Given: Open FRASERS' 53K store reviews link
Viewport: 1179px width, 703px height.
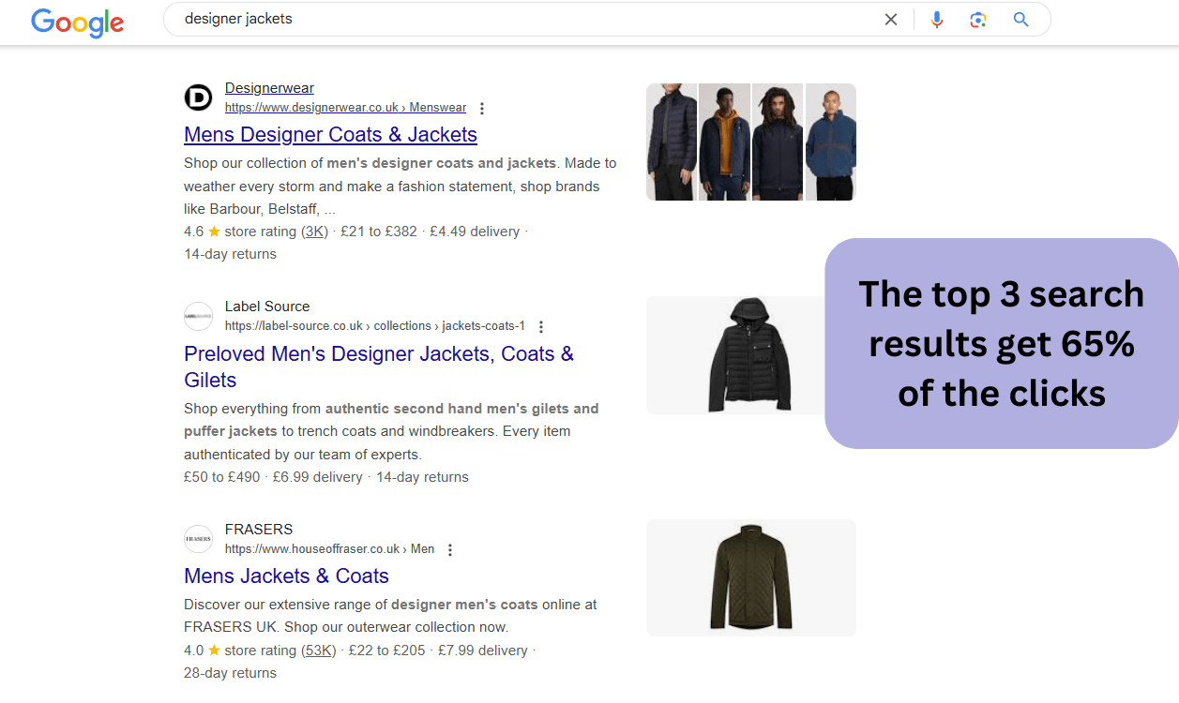Looking at the screenshot, I should pos(318,651).
